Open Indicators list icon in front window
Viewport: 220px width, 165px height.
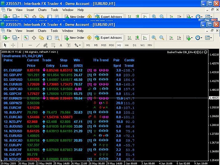coord(188,38)
